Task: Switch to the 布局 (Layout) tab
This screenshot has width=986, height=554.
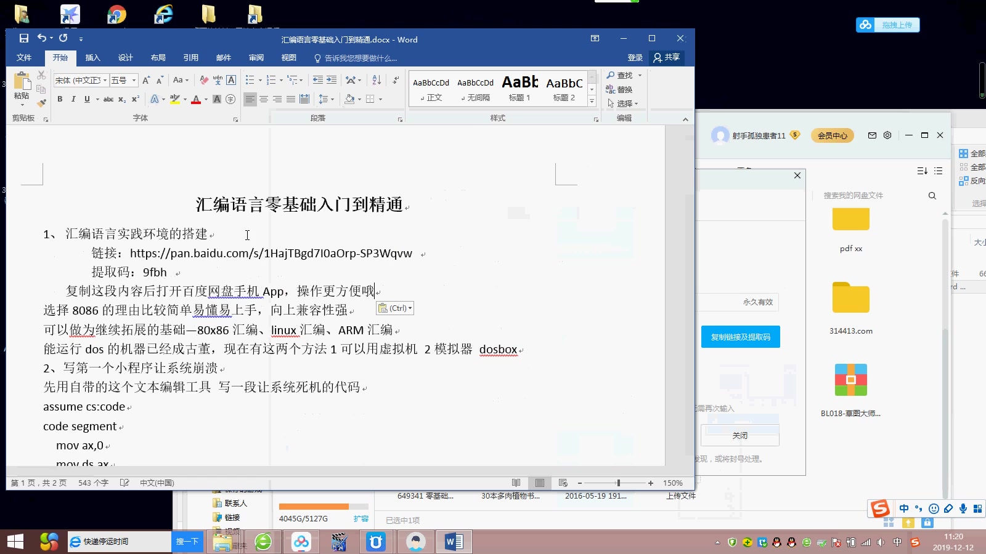Action: tap(158, 57)
